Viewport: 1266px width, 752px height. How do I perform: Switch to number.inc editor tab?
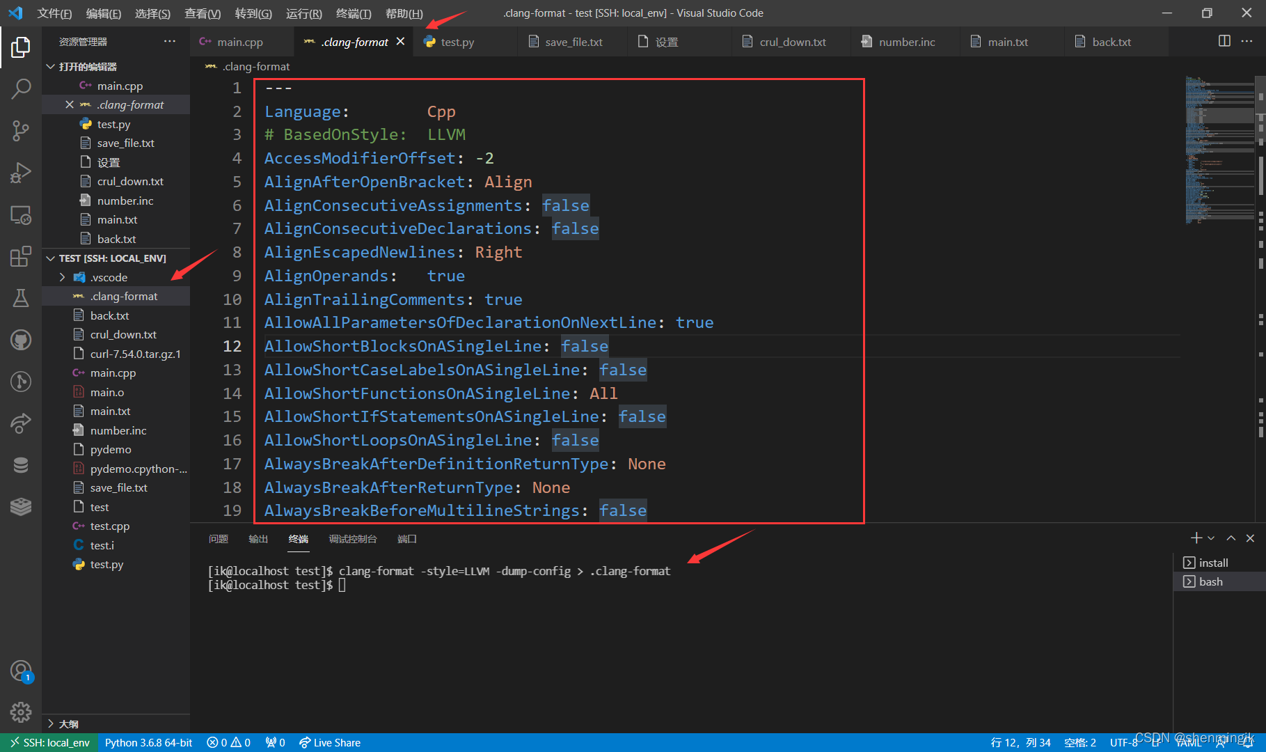(x=907, y=42)
